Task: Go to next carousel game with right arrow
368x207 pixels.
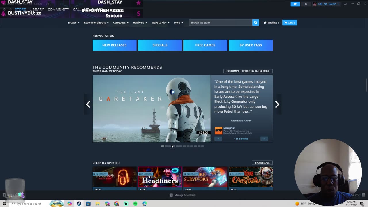Action: (x=277, y=104)
